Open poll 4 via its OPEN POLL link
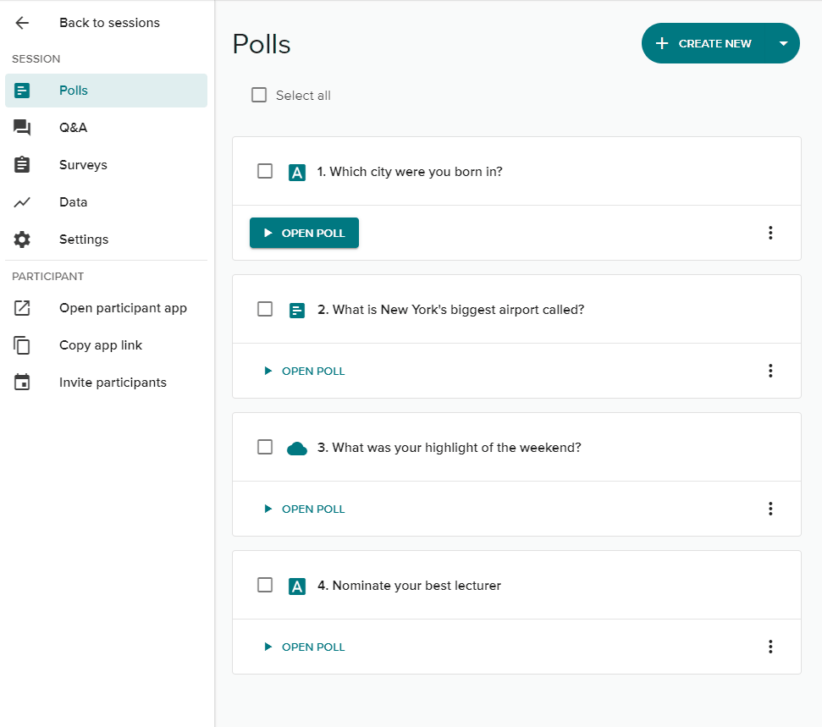This screenshot has height=727, width=822. click(306, 647)
